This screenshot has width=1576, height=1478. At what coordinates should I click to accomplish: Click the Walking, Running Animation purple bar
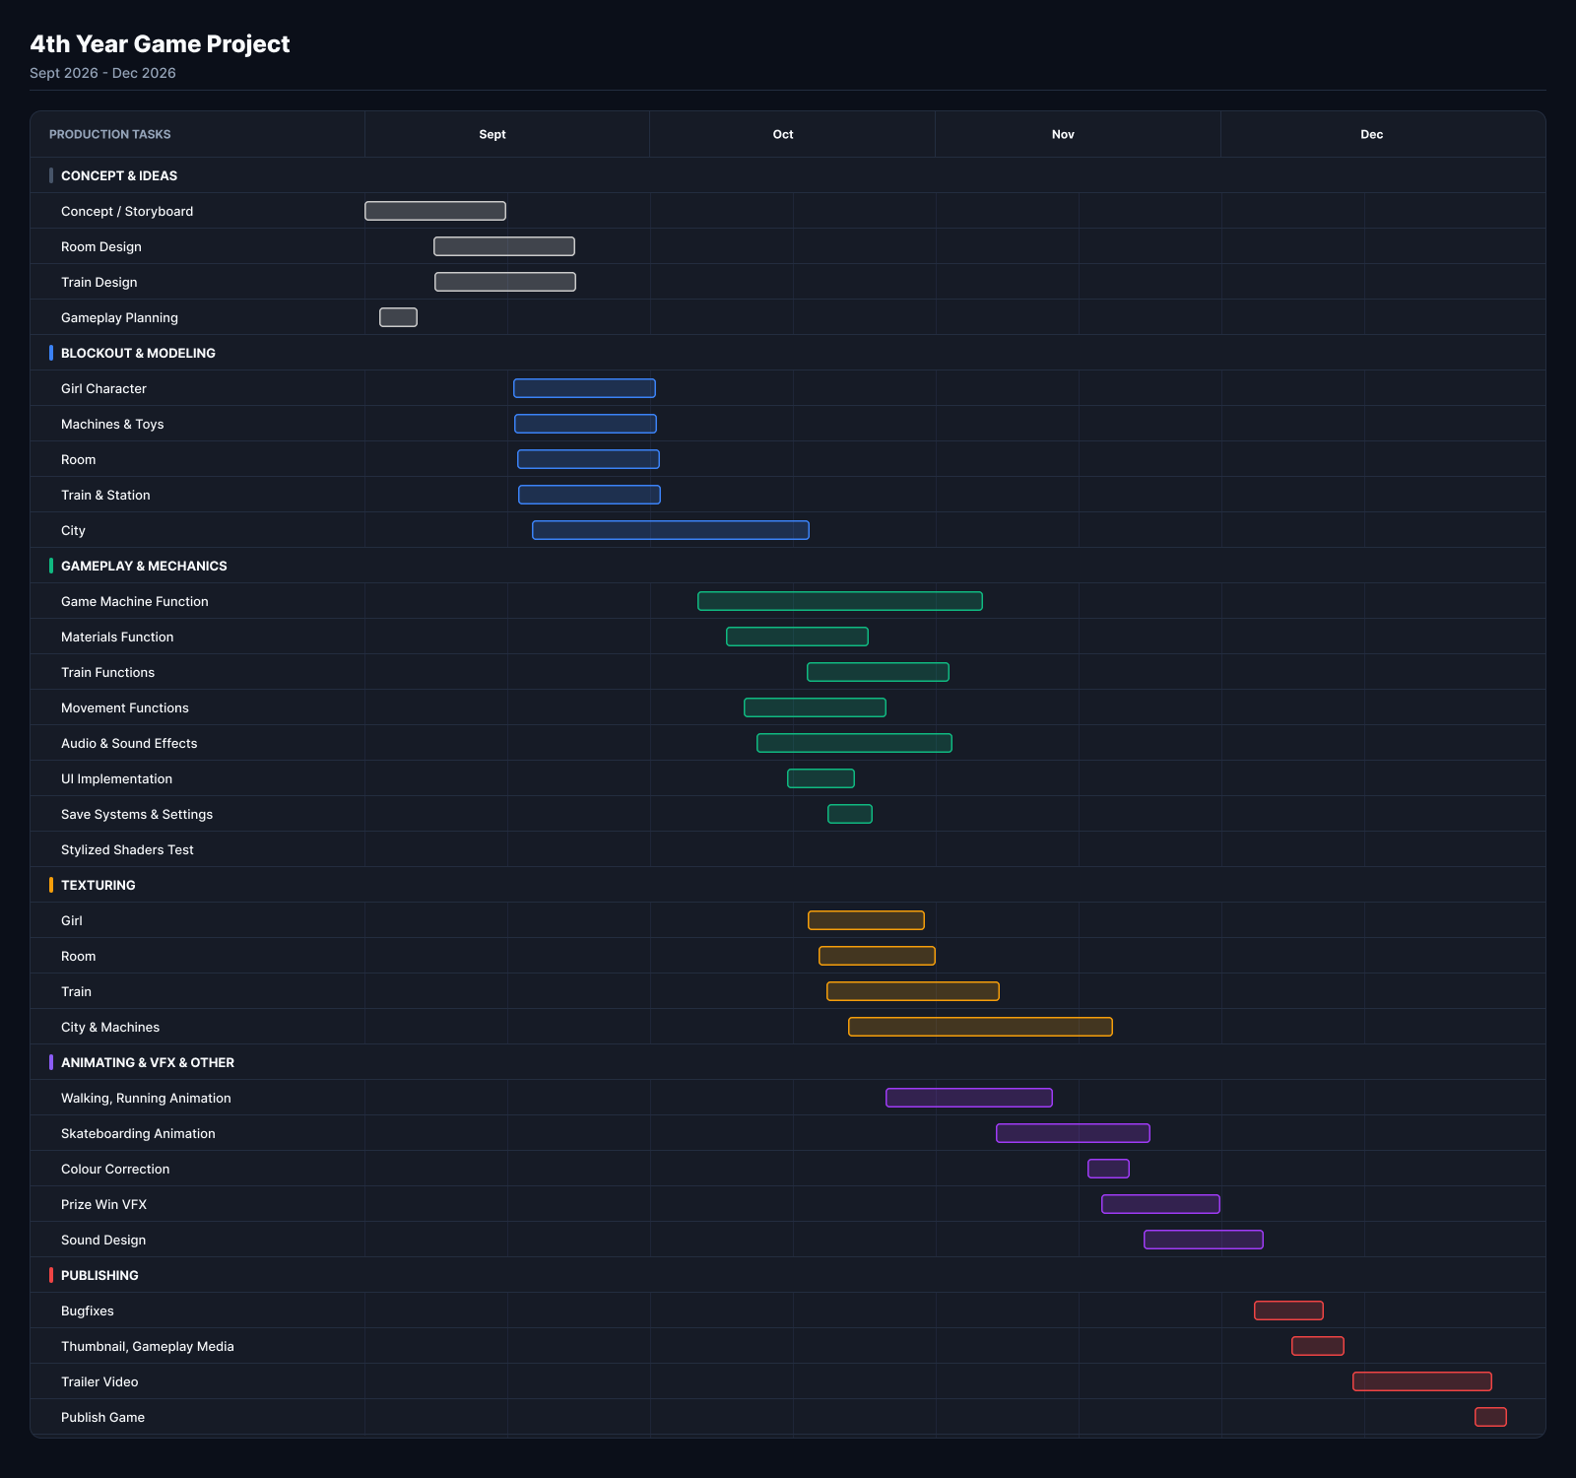969,1098
